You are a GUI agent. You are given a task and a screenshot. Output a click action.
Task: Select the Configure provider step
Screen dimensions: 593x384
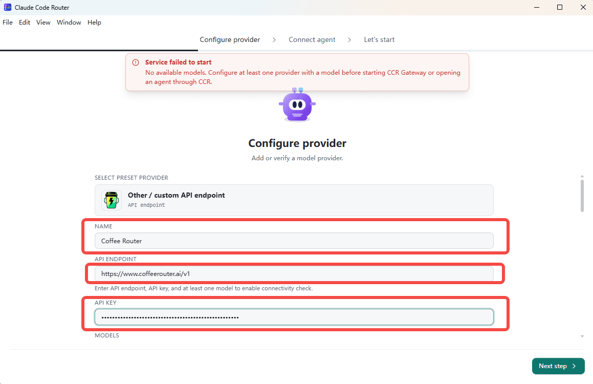[230, 40]
